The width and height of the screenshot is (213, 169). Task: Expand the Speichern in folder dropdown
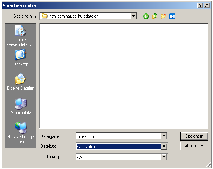pyautogui.click(x=134, y=16)
